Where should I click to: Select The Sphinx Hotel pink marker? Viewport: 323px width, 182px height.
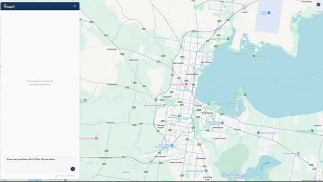tap(186, 84)
